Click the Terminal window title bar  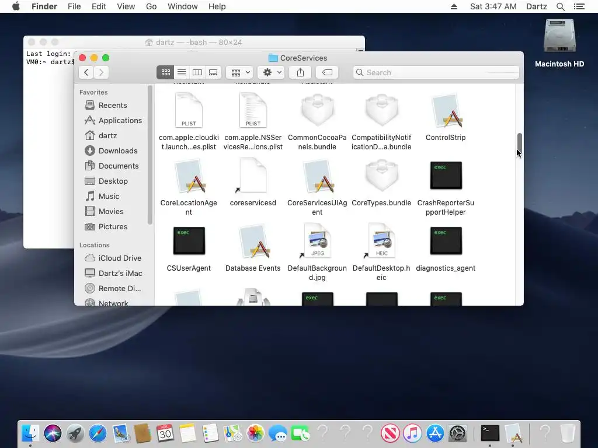coord(194,42)
